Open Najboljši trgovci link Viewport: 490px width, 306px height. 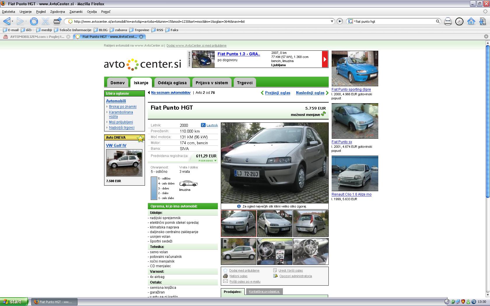(x=122, y=128)
